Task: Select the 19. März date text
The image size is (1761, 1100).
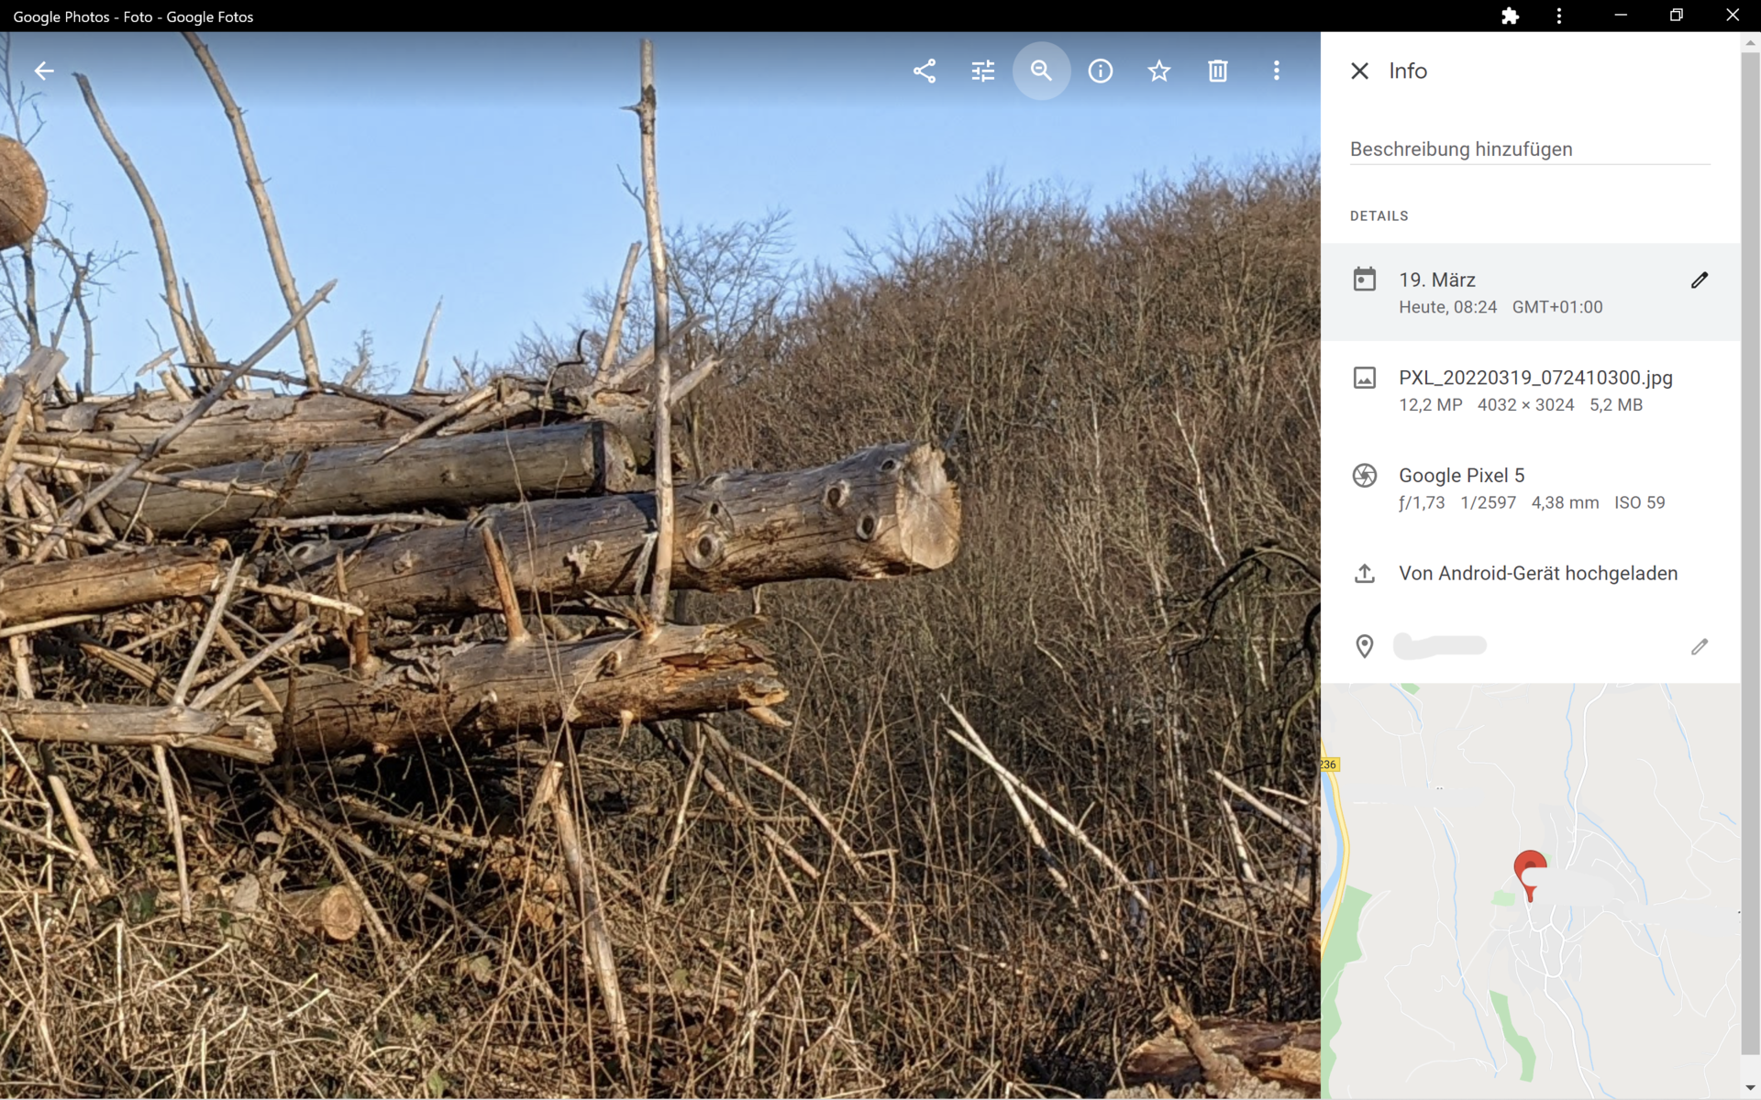Action: 1437,280
